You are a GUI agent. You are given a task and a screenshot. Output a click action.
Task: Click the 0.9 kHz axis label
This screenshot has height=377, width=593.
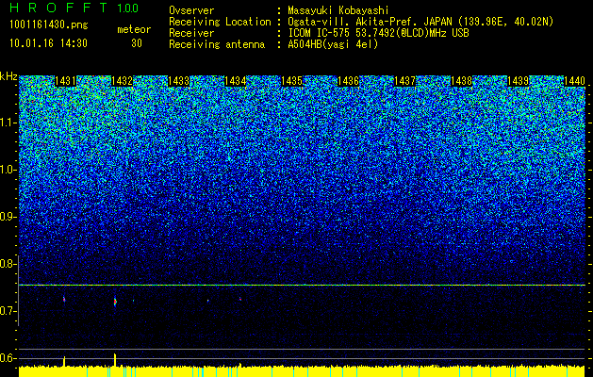pyautogui.click(x=8, y=217)
